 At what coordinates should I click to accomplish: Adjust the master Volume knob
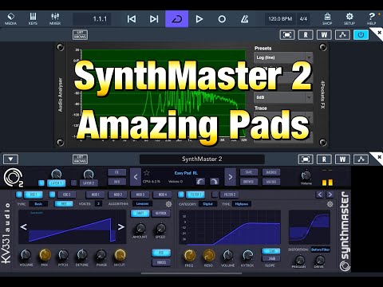(306, 175)
